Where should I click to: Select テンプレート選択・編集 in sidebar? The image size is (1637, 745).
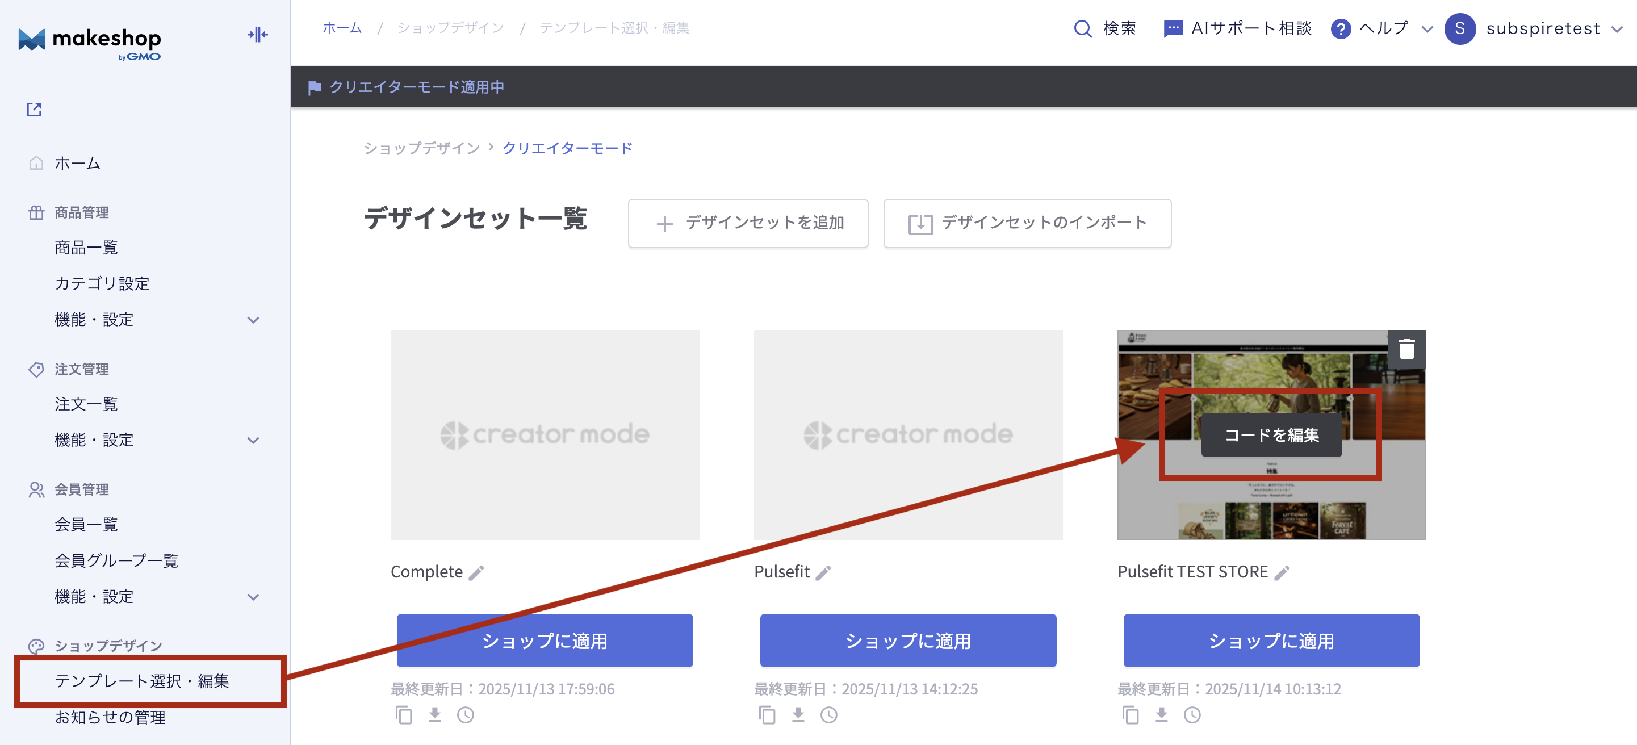[x=142, y=681]
